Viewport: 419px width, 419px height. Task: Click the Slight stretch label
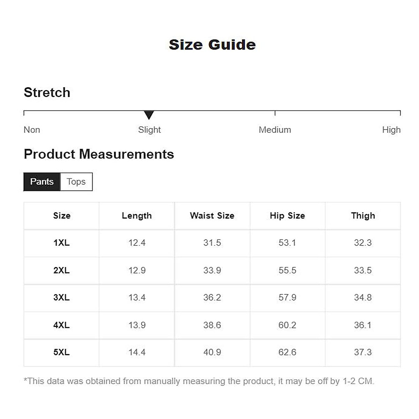[149, 130]
